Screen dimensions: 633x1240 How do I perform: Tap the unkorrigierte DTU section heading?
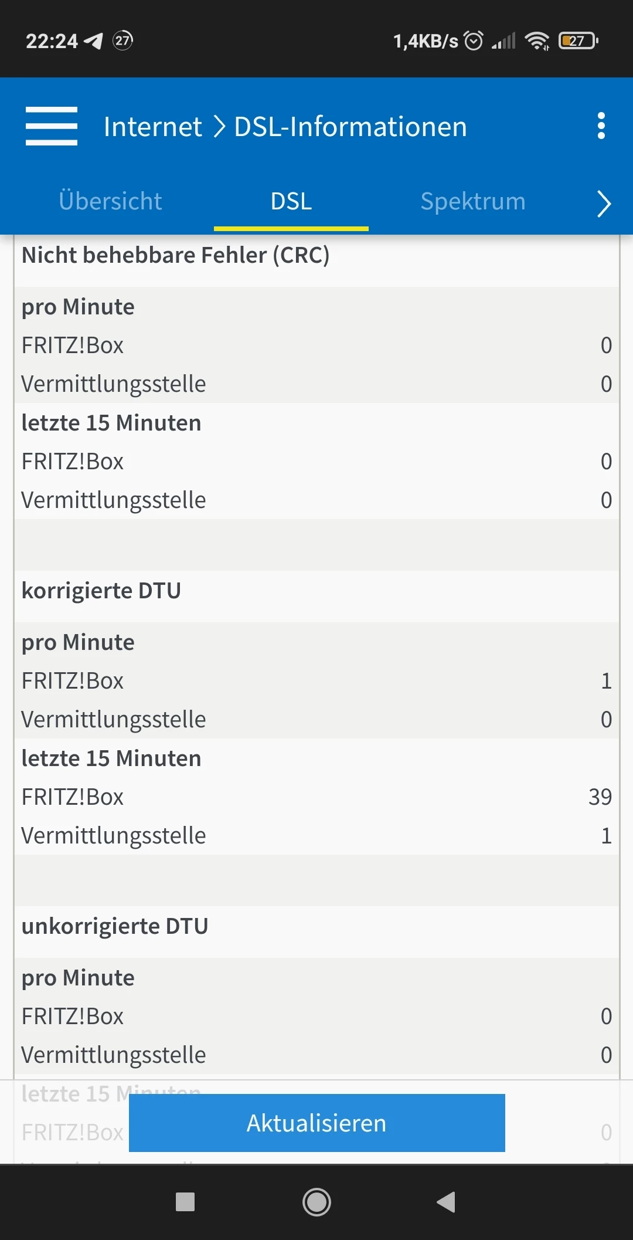115,926
